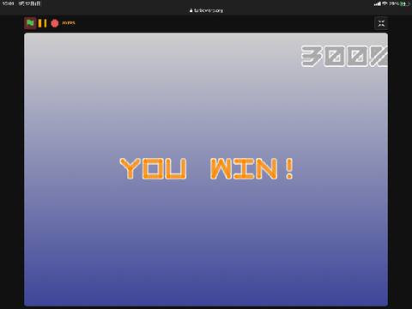Viewport: 412px width, 309px height.
Task: Click the orange YOU text
Action: point(153,168)
